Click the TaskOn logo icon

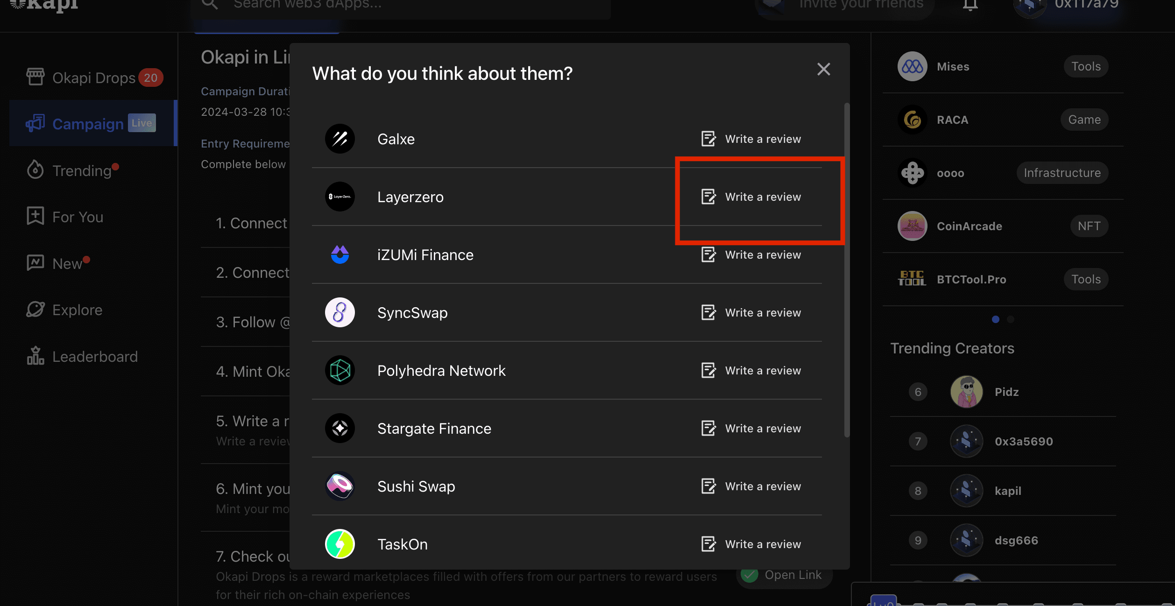340,544
